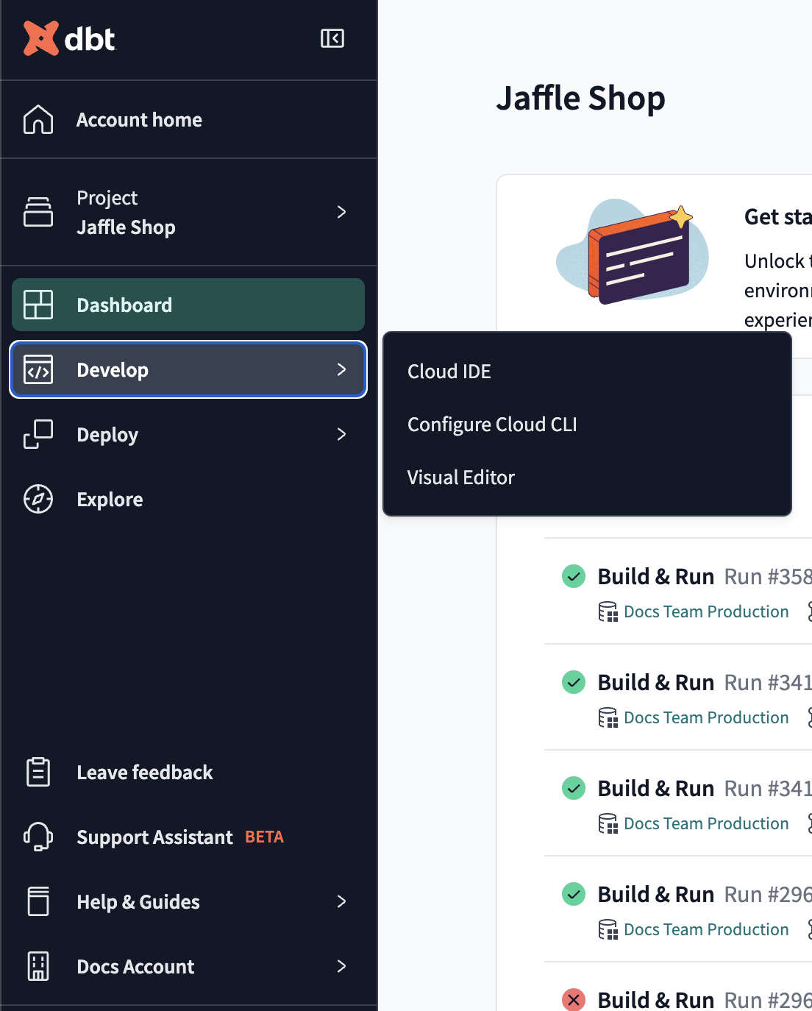This screenshot has width=812, height=1011.
Task: Click the red failure icon on the bottom run
Action: [x=574, y=999]
